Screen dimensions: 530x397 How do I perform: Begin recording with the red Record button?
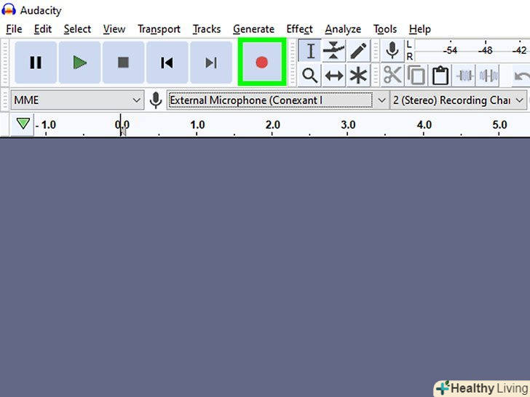tap(262, 62)
